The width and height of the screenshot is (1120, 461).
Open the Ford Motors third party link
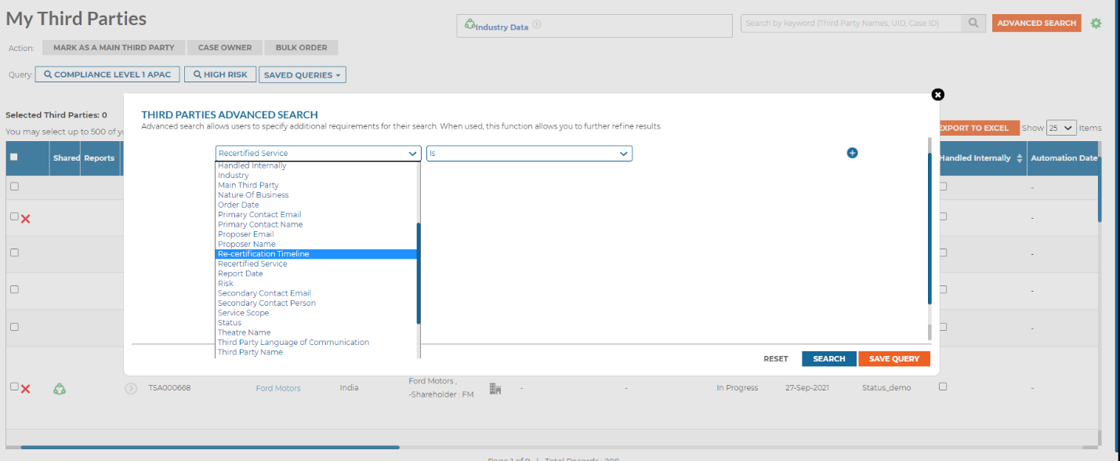coord(278,387)
